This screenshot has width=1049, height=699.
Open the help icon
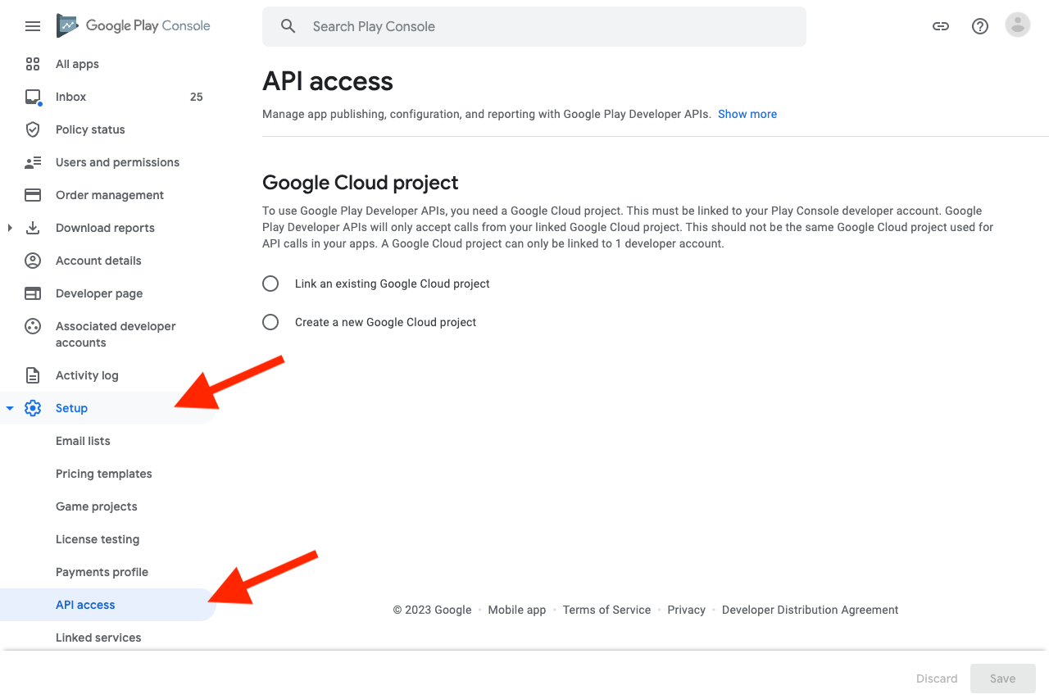click(x=979, y=26)
